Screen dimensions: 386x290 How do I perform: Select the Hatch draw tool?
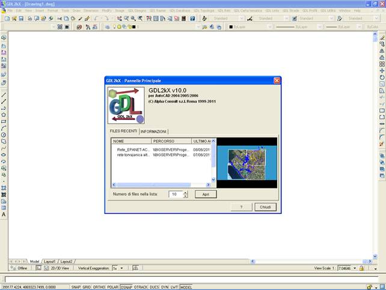4,189
